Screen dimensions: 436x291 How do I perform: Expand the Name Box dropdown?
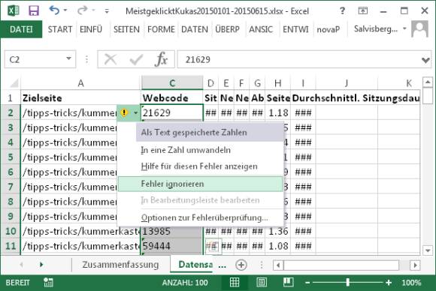[68, 58]
